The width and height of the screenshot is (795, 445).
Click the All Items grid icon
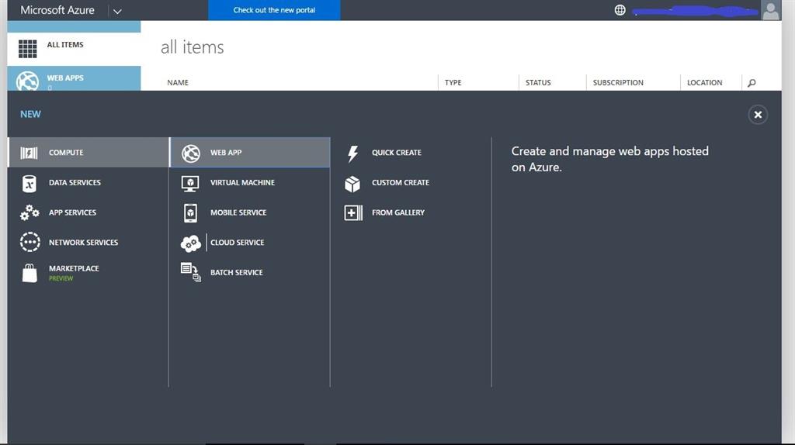(x=27, y=49)
